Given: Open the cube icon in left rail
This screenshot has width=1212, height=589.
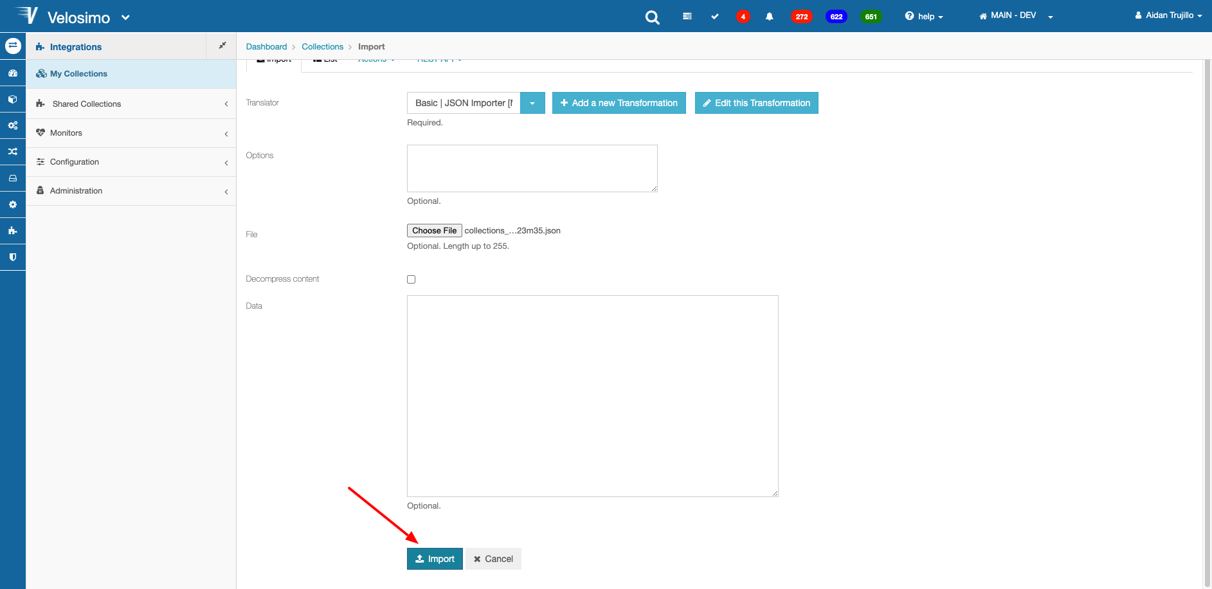Looking at the screenshot, I should coord(13,99).
